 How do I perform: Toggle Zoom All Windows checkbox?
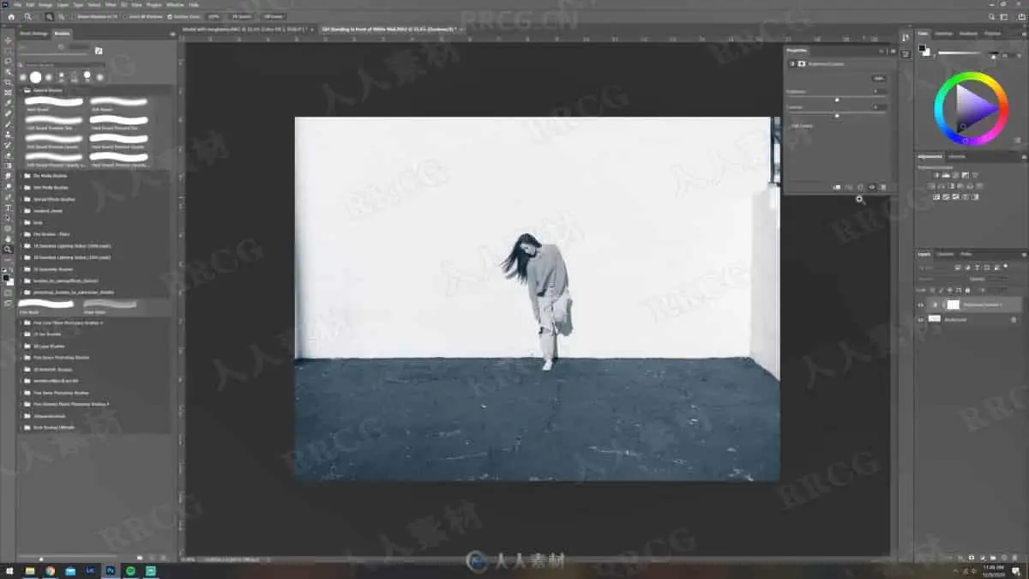[124, 17]
